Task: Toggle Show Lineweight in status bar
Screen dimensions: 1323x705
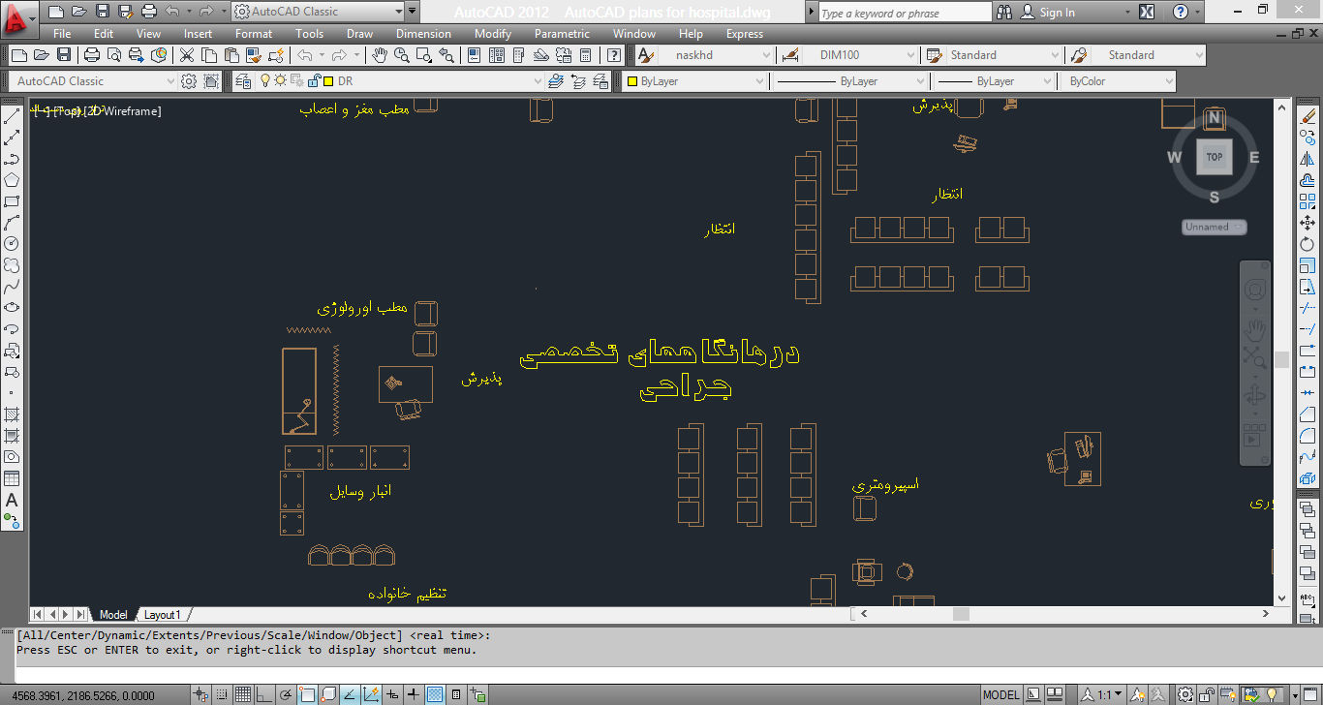Action: point(414,694)
